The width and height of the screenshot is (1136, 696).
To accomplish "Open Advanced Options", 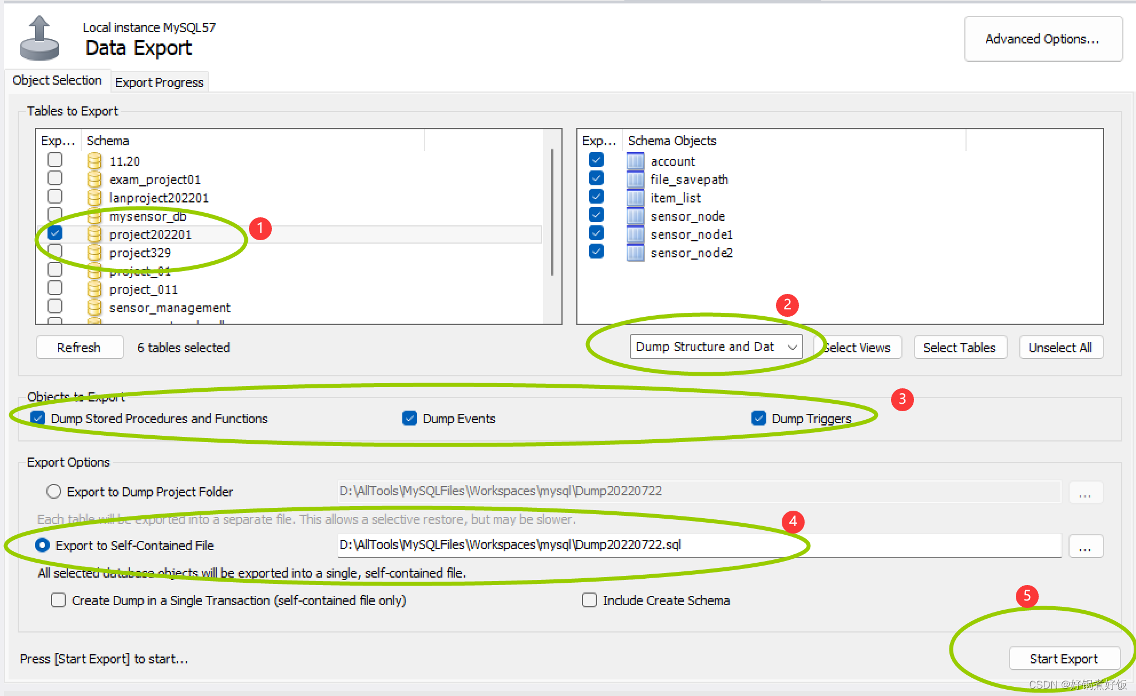I will (1043, 39).
